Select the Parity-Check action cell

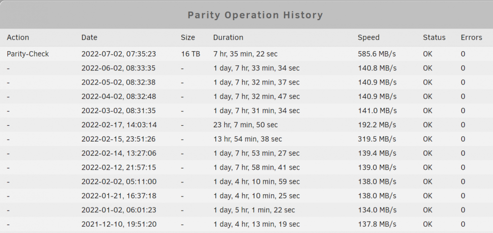coord(28,54)
